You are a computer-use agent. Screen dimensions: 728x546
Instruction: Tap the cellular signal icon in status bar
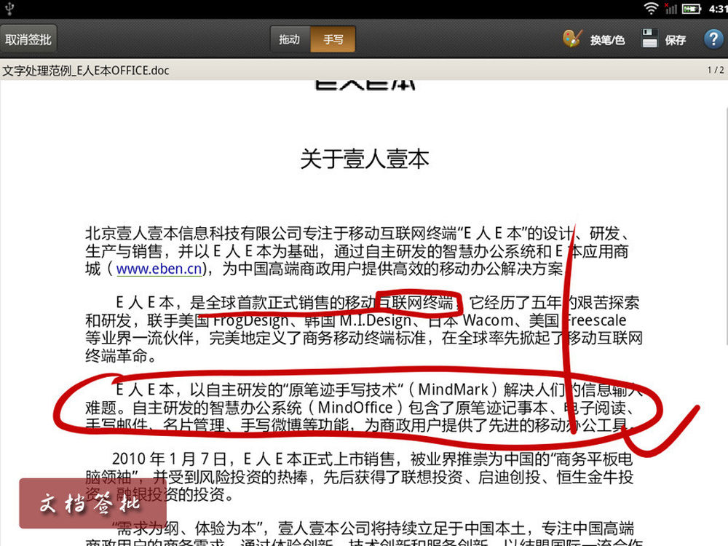[670, 8]
